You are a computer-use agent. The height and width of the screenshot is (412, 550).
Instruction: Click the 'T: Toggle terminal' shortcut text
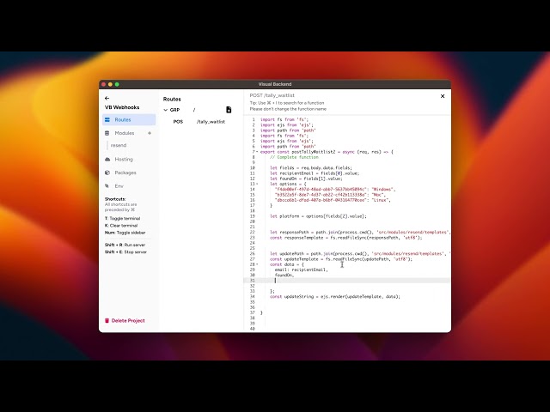coord(122,219)
